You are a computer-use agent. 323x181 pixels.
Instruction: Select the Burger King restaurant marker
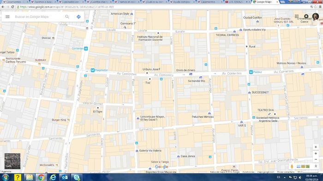[68, 120]
